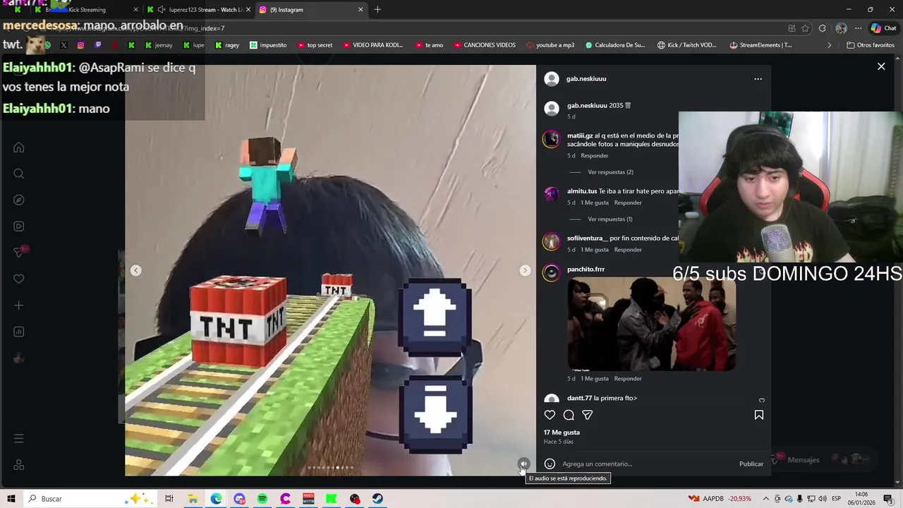Click the green Kick icon on taskbar
The height and width of the screenshot is (508, 903).
(332, 499)
